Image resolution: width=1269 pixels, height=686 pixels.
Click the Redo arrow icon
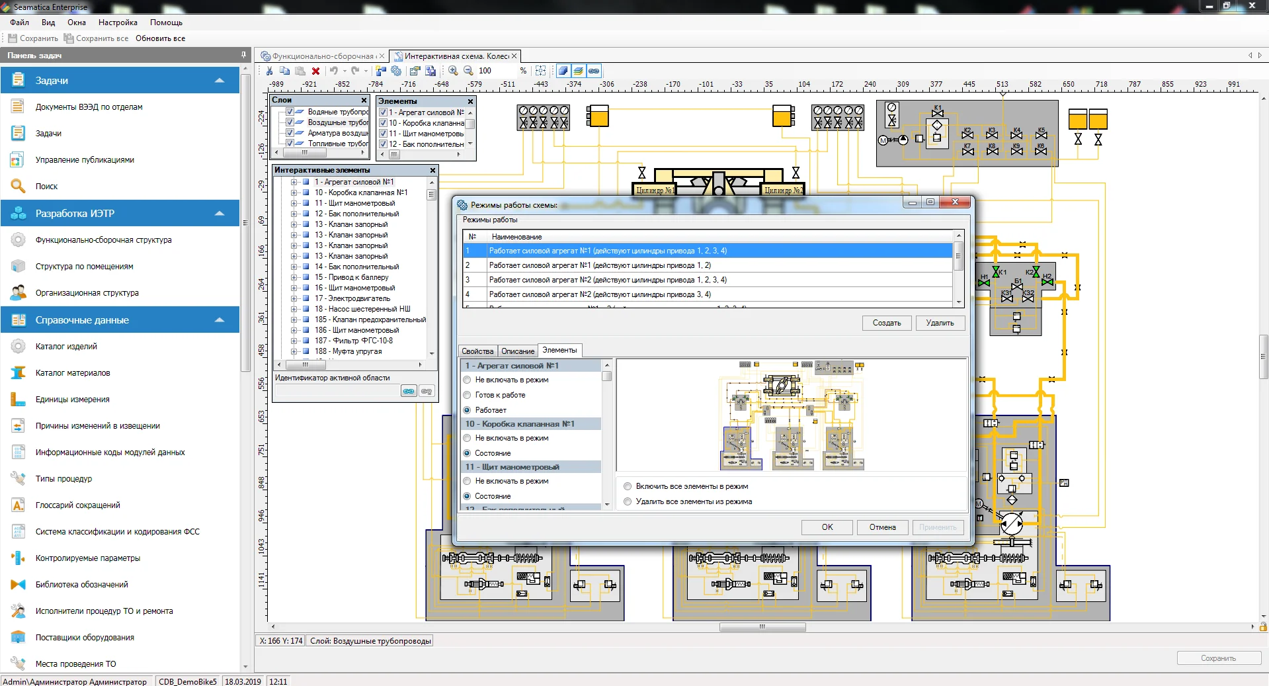[355, 71]
